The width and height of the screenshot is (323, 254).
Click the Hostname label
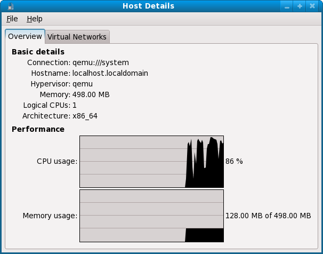[x=51, y=73]
